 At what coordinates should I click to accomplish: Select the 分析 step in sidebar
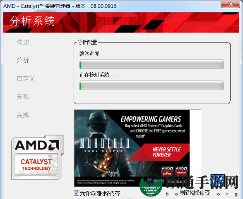23,60
